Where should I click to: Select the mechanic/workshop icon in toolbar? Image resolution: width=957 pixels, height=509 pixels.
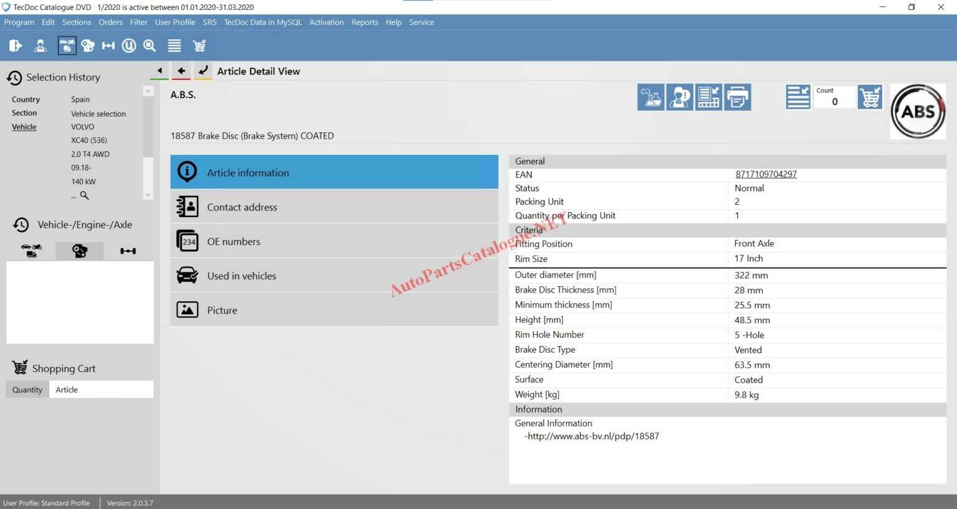[x=40, y=45]
